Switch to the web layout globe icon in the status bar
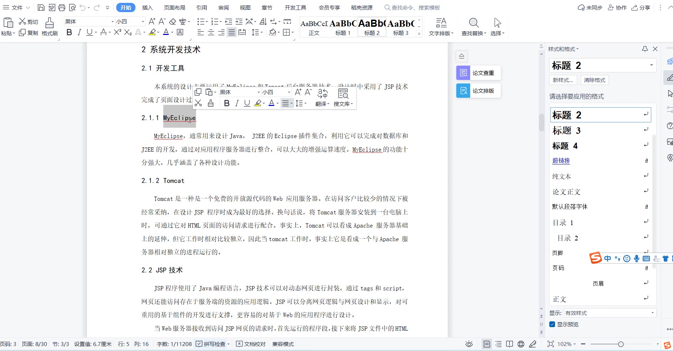This screenshot has height=351, width=673. click(521, 344)
